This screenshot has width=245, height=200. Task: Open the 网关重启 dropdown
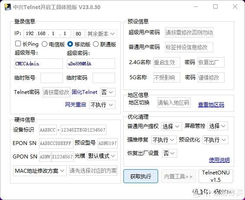tap(102, 105)
